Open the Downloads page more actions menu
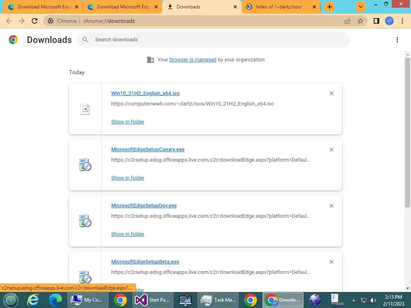 point(397,40)
